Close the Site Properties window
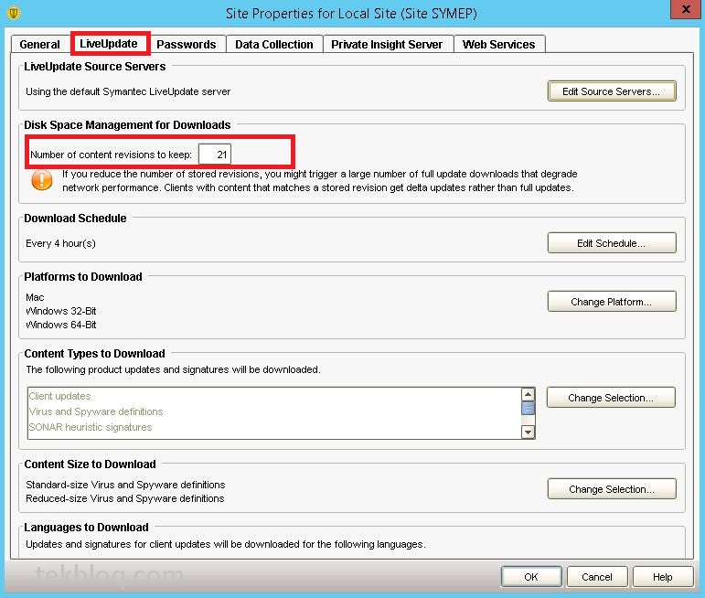This screenshot has width=705, height=598. 686,9
